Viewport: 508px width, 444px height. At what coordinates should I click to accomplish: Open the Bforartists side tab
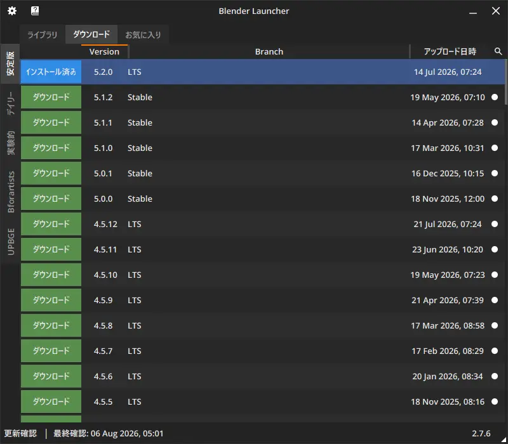coord(10,192)
